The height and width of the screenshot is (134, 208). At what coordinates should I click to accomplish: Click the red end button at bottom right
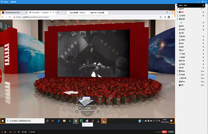[x=164, y=132]
